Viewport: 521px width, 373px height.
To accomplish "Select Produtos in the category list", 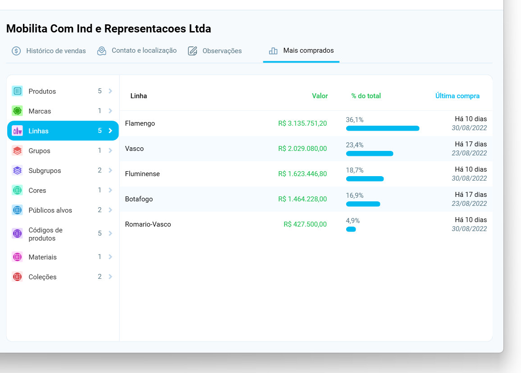I will point(63,91).
